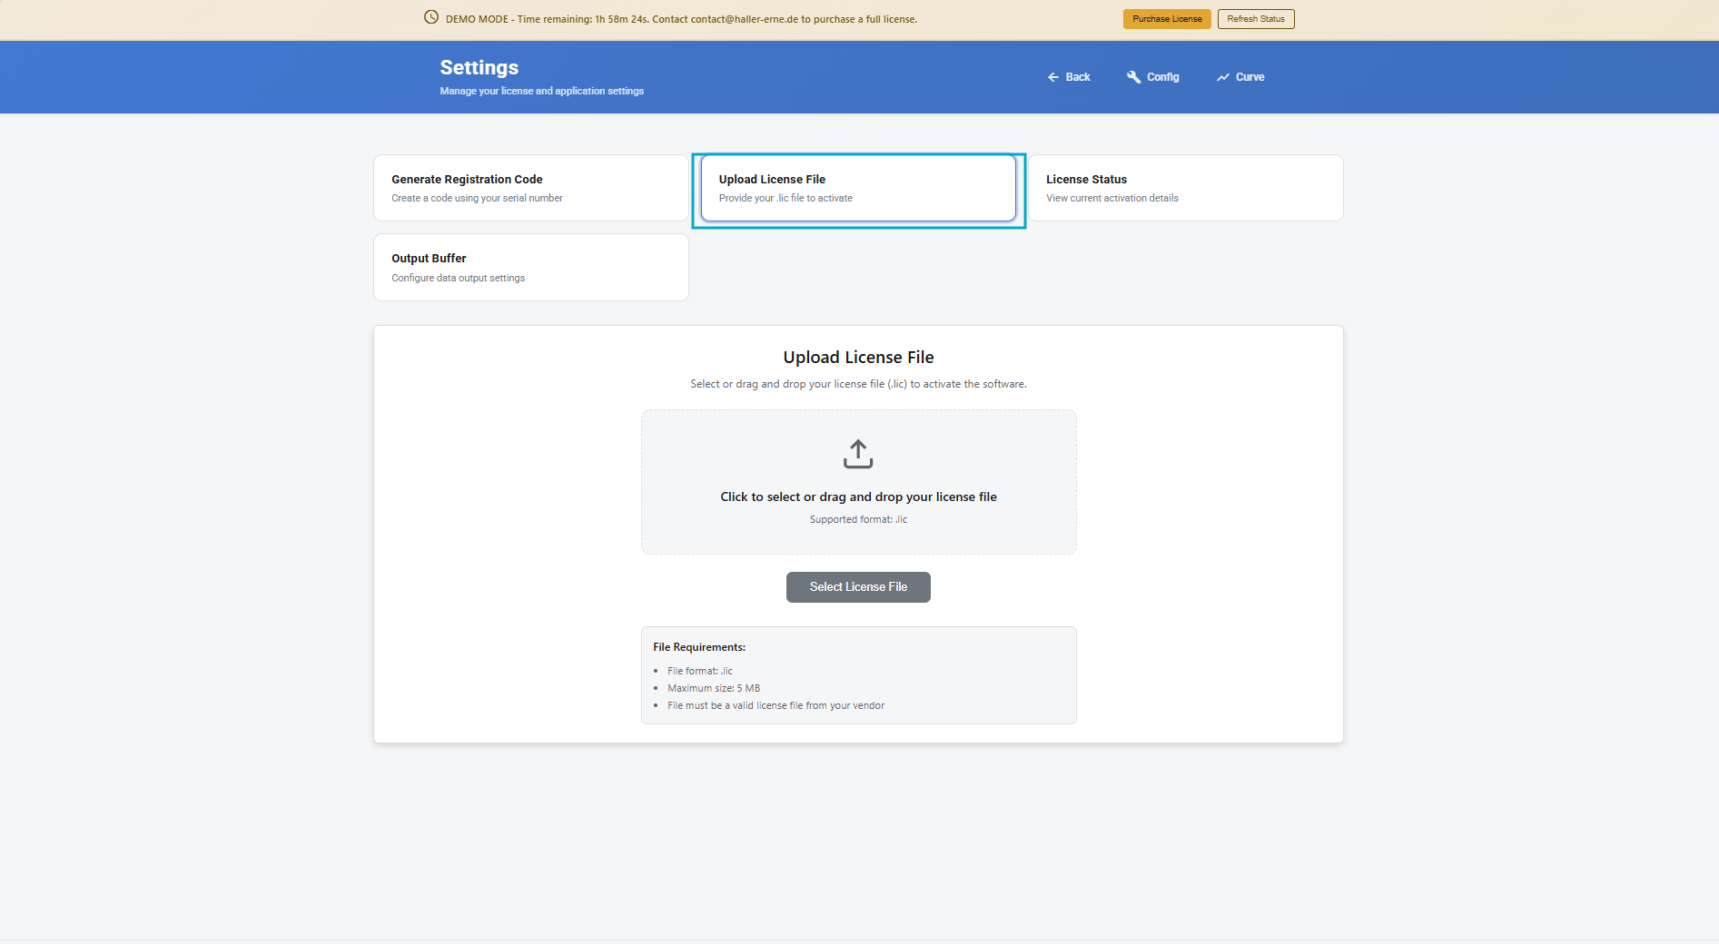Viewport: 1719px width, 944px height.
Task: Click 'Configure data output settings' text
Action: (x=458, y=278)
